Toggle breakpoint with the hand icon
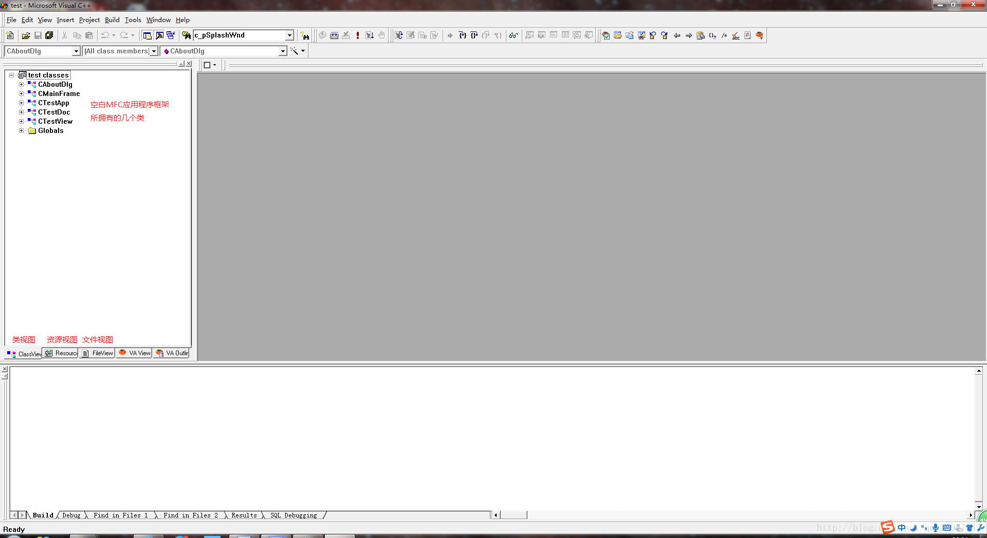This screenshot has height=538, width=987. click(x=381, y=35)
